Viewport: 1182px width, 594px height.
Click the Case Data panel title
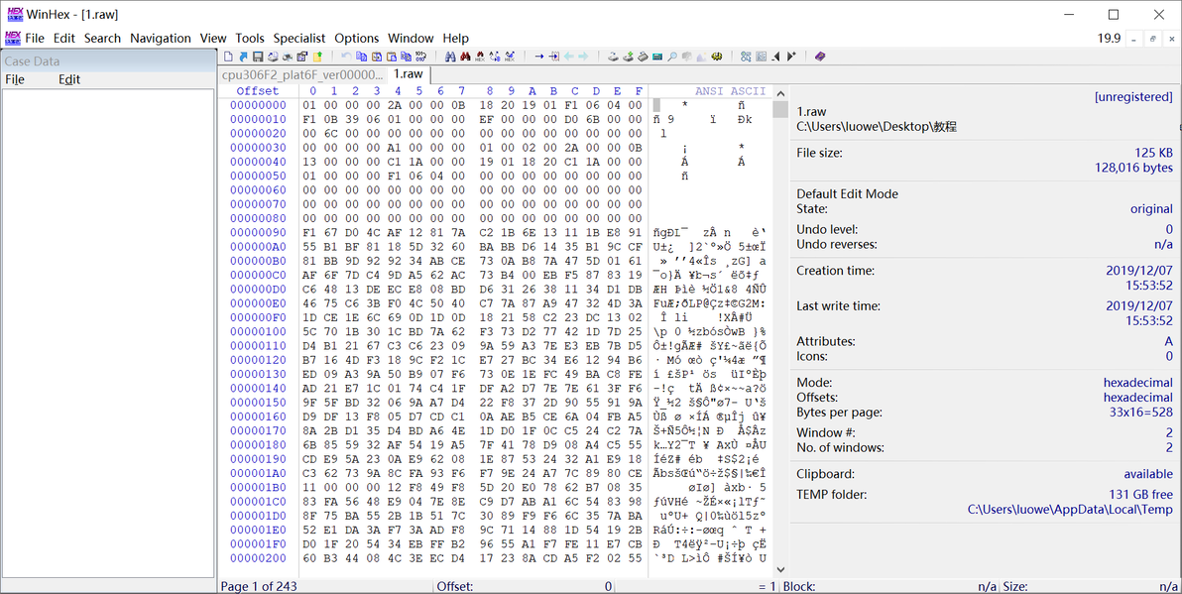(x=33, y=61)
